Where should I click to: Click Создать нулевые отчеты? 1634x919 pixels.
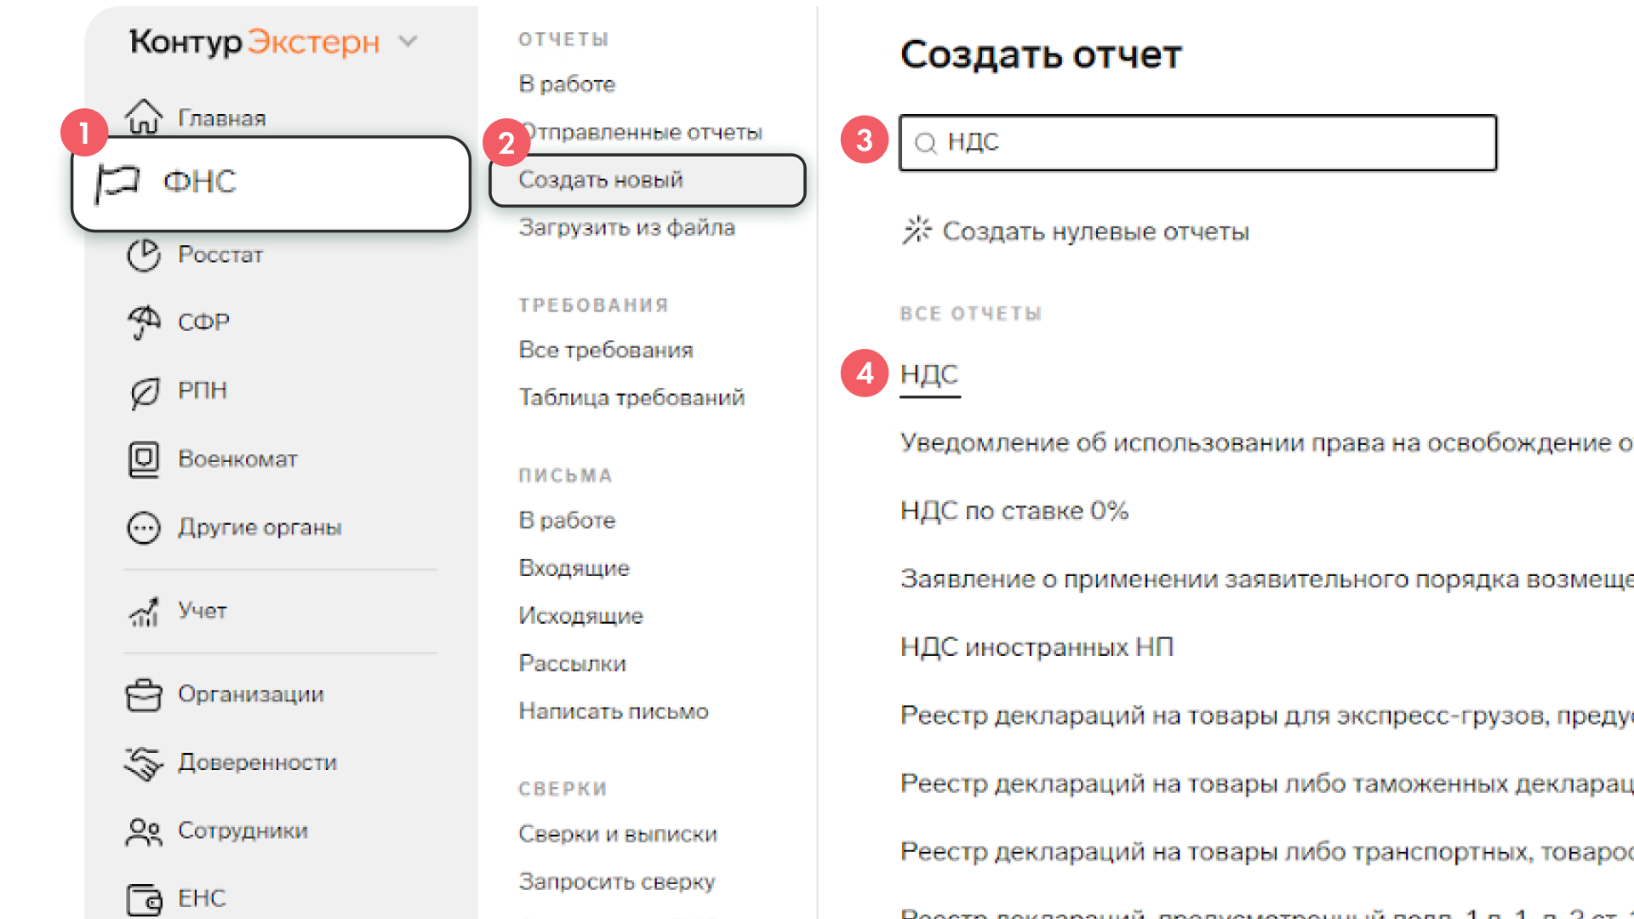coord(1095,231)
